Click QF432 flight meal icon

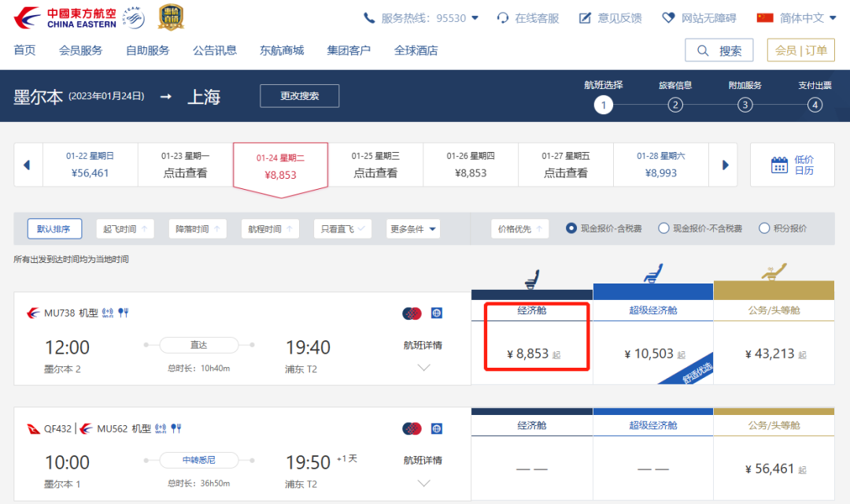tap(176, 428)
